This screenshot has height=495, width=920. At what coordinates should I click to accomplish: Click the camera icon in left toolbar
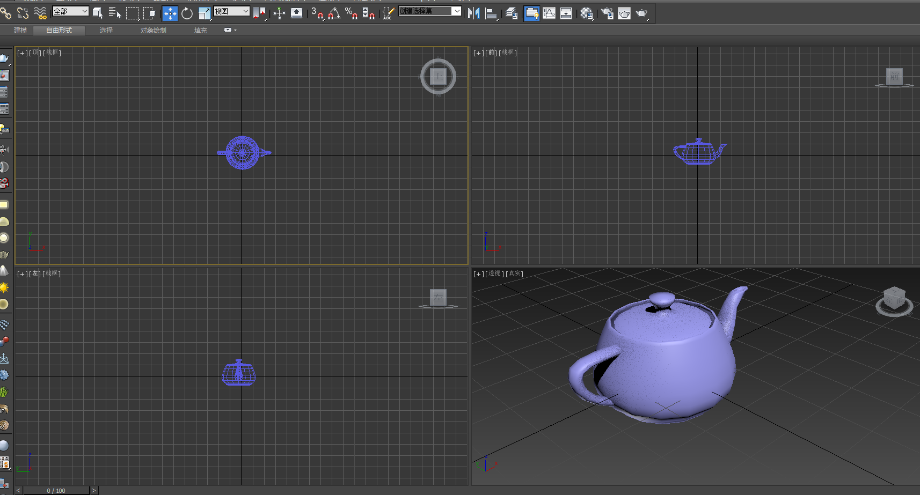click(x=4, y=149)
